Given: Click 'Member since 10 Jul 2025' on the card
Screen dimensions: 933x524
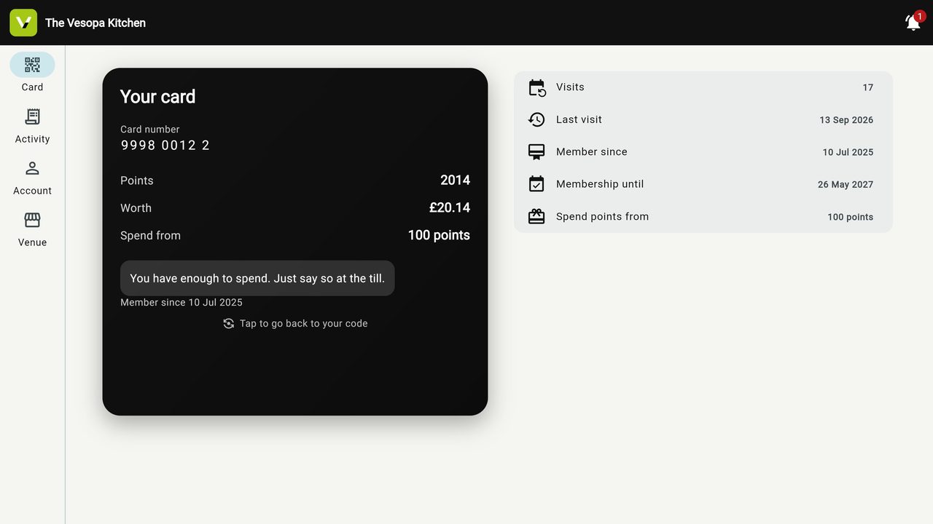Looking at the screenshot, I should point(181,303).
